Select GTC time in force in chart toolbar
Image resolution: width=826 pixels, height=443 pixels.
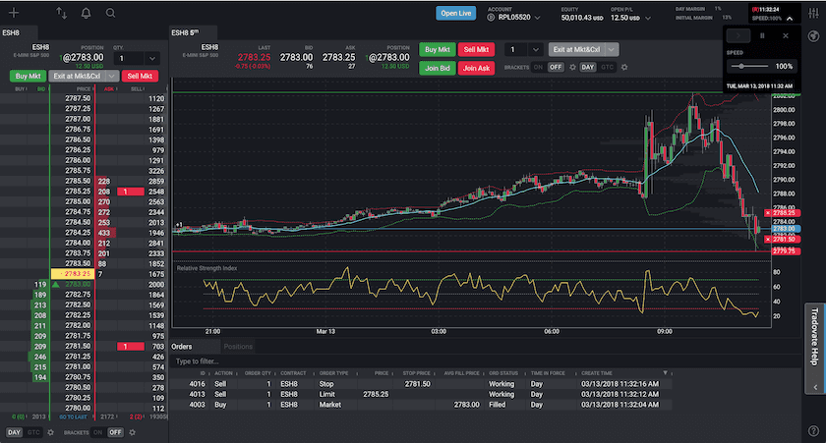(607, 67)
